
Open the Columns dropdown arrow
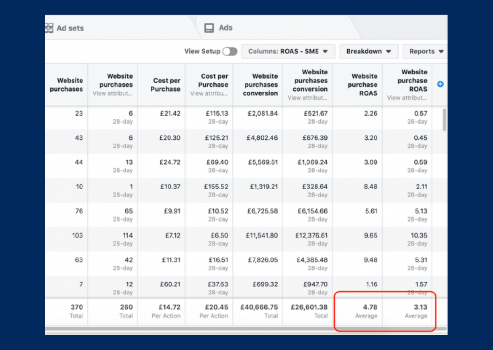point(325,51)
